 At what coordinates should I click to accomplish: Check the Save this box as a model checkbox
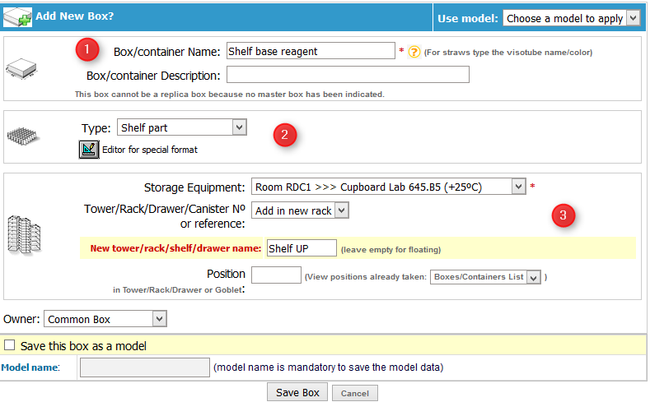tap(10, 345)
